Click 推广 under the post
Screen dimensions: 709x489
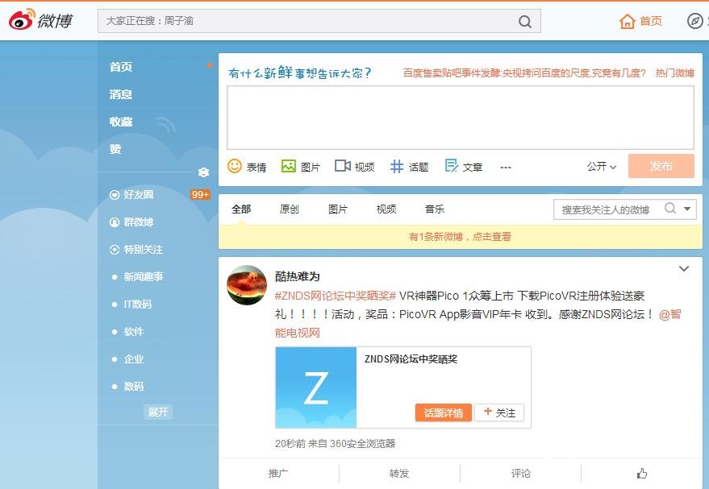tap(277, 473)
